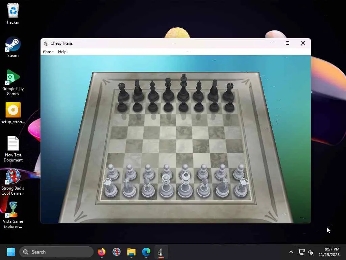Image resolution: width=346 pixels, height=260 pixels.
Task: Select the setup_stron... installer icon
Action: (x=13, y=113)
